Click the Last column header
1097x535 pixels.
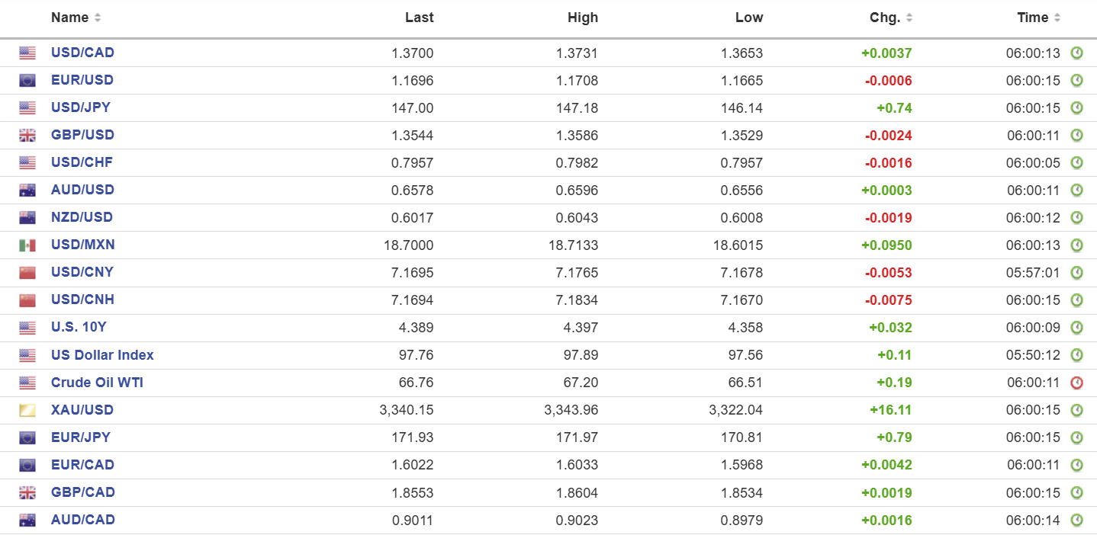(419, 18)
